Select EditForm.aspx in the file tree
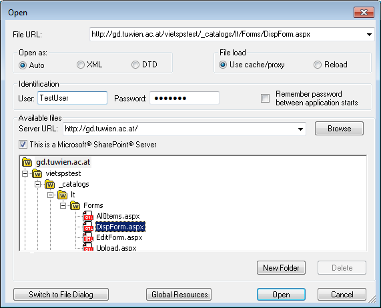This screenshot has height=308, width=381. pos(119,237)
